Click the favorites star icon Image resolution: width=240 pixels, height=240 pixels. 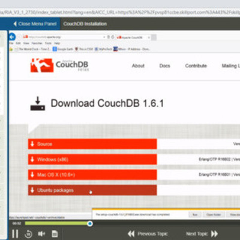point(11,49)
